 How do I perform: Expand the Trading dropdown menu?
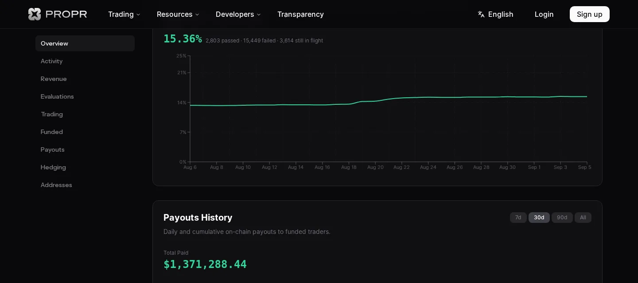coord(124,14)
